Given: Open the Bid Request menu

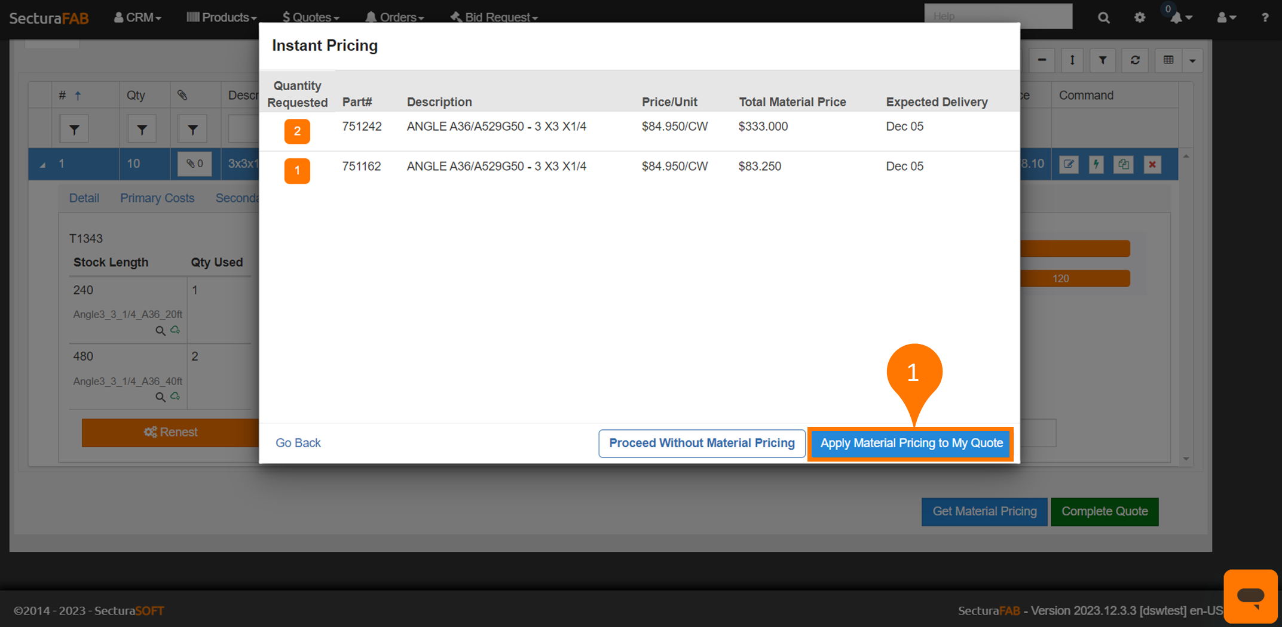Looking at the screenshot, I should tap(494, 17).
